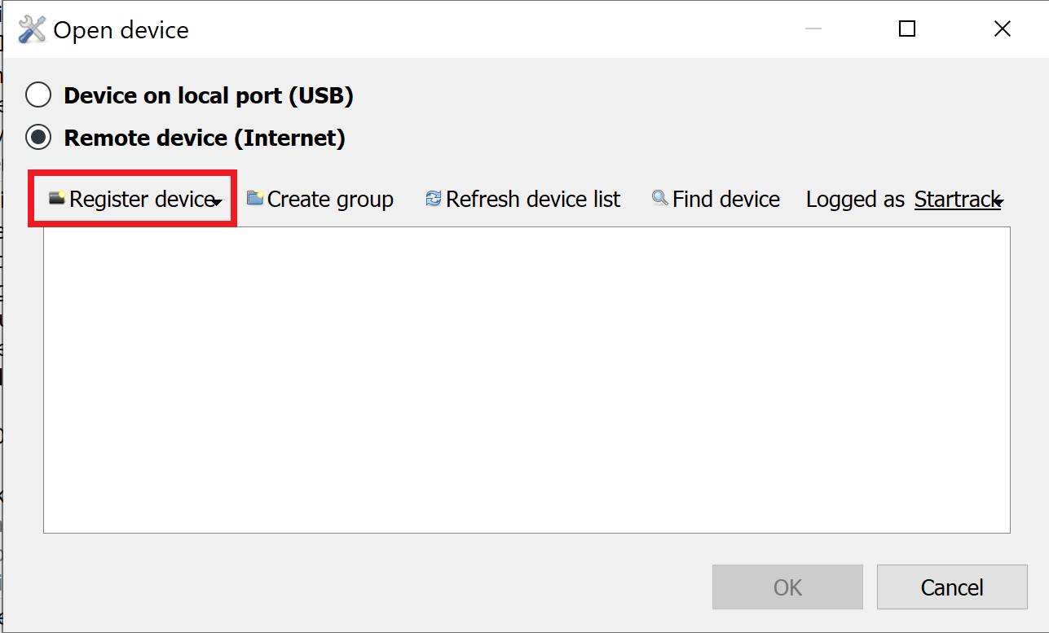Click the Refresh device list arrows icon

point(434,199)
